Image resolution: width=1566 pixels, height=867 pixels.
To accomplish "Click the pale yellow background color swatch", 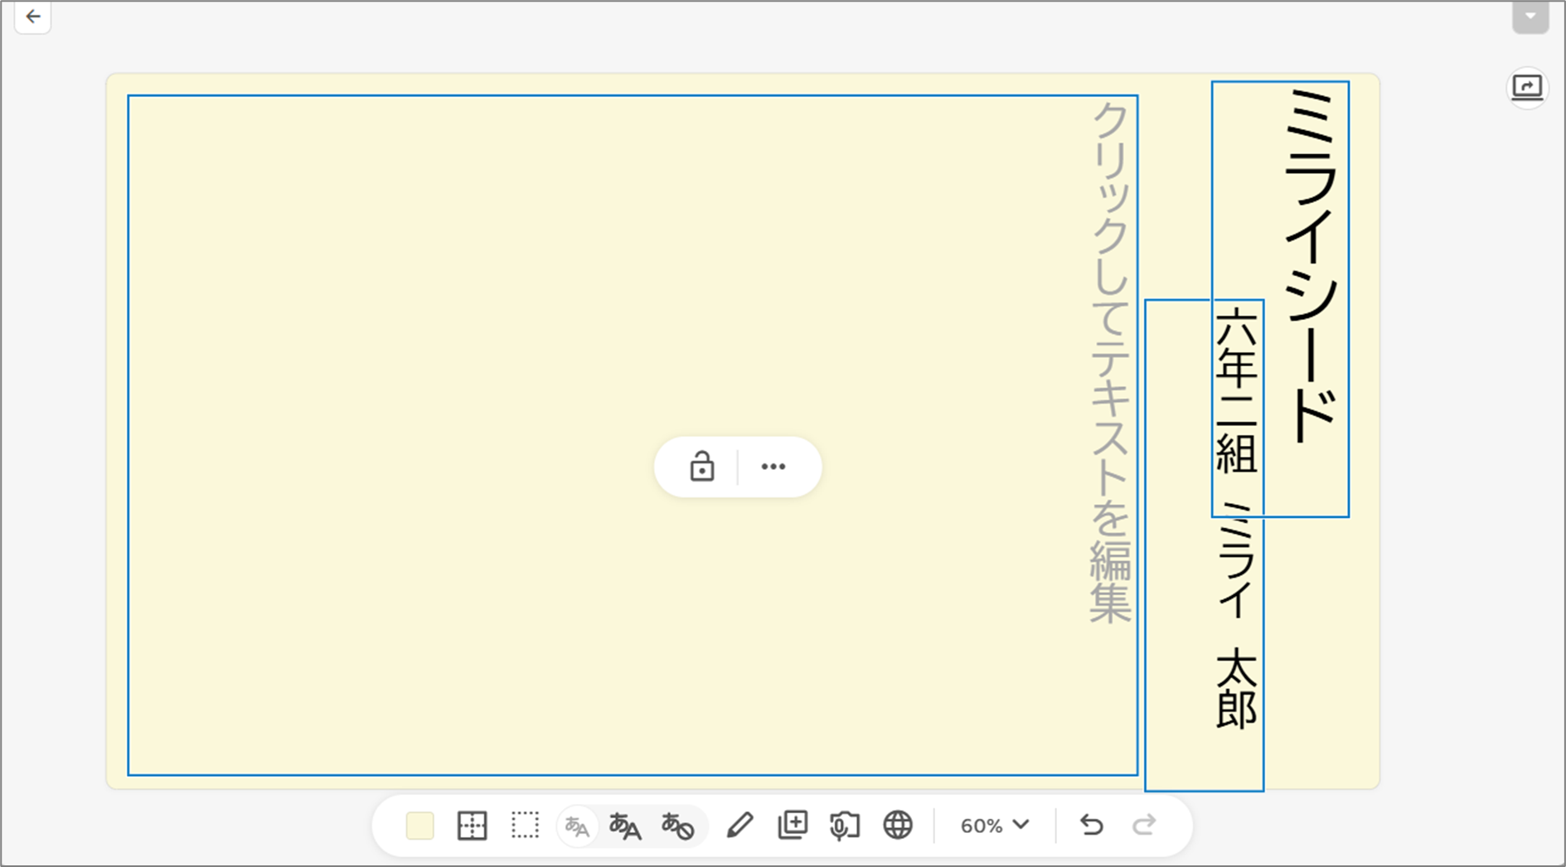I will tap(419, 826).
